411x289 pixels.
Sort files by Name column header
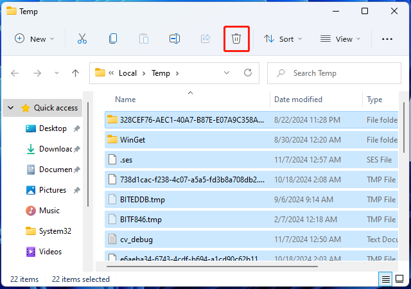pos(125,100)
